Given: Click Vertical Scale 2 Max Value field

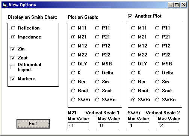Looking at the screenshot, I should coord(168,126).
